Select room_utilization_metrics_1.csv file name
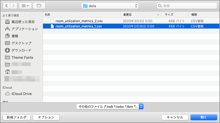 pyautogui.click(x=79, y=26)
